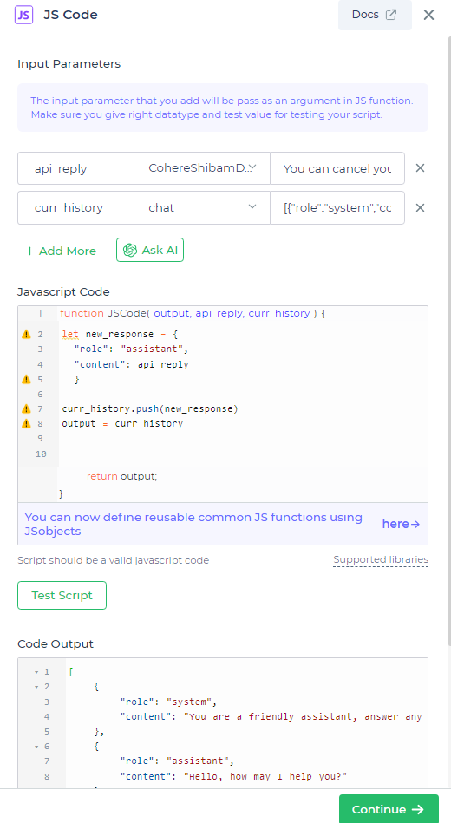
Task: Delete the curr_history parameter row
Action: 420,208
